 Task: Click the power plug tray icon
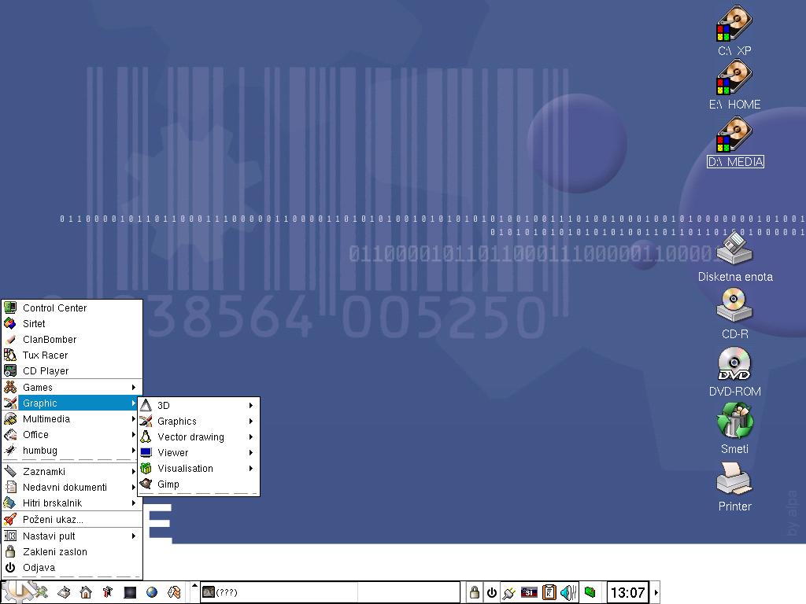(x=509, y=593)
